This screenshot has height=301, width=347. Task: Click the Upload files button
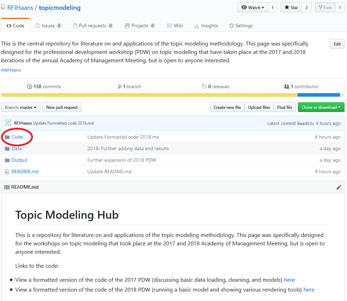coord(259,107)
